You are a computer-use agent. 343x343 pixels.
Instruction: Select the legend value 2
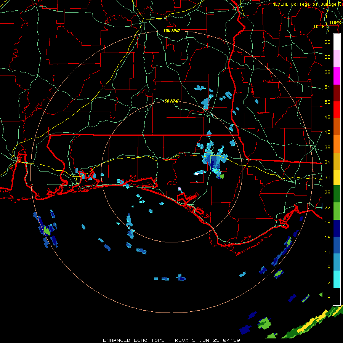[329, 283]
